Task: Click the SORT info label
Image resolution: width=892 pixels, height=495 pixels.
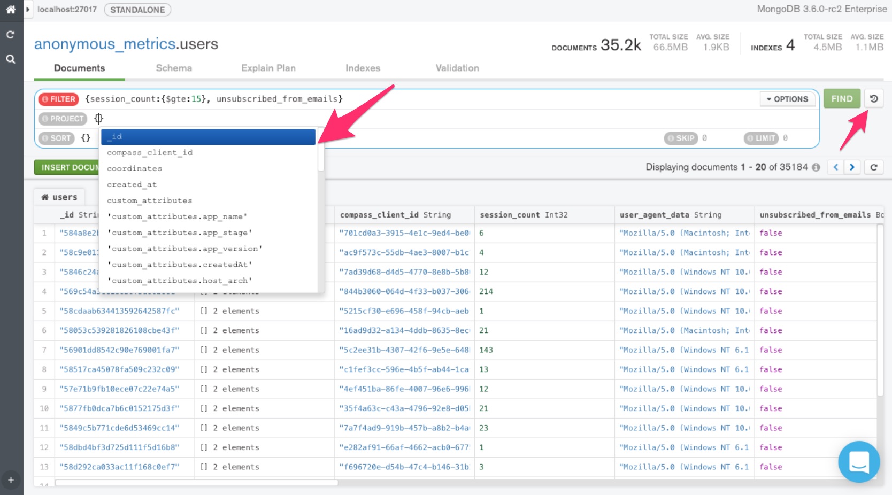Action: coord(57,138)
